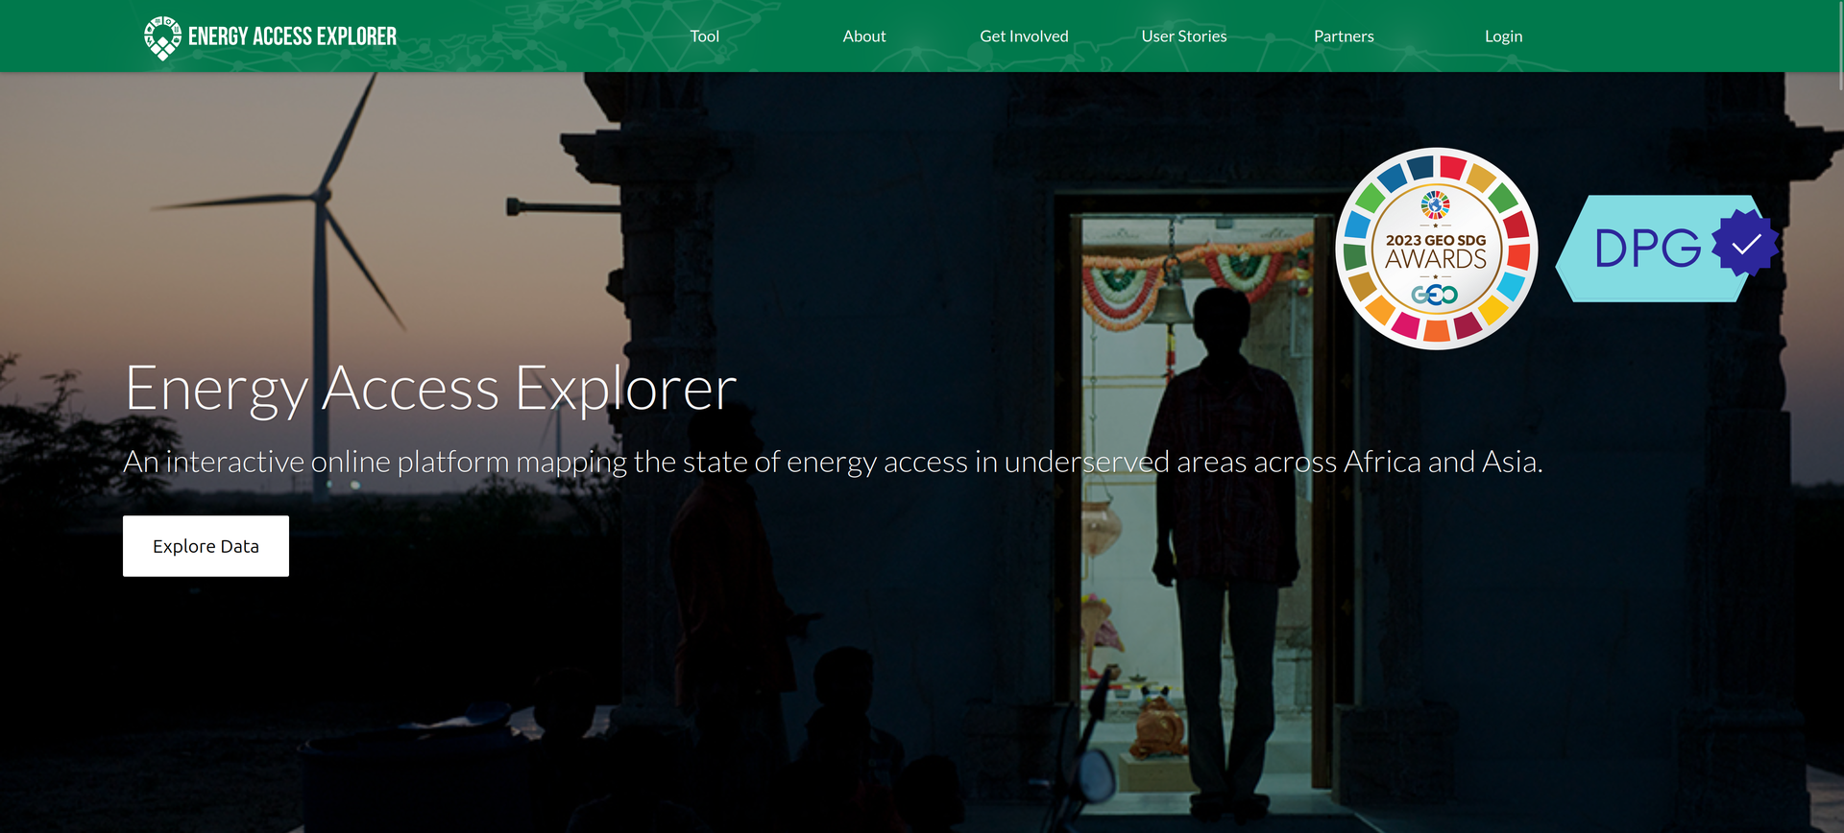Screen dimensions: 1844x833
Task: Click the blue checkmark seal on DPG badge
Action: point(1745,244)
